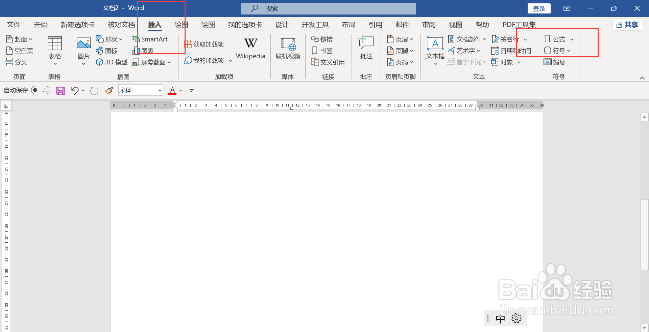The image size is (649, 332).
Task: Insert a blank page with 空白页
Action: point(20,51)
